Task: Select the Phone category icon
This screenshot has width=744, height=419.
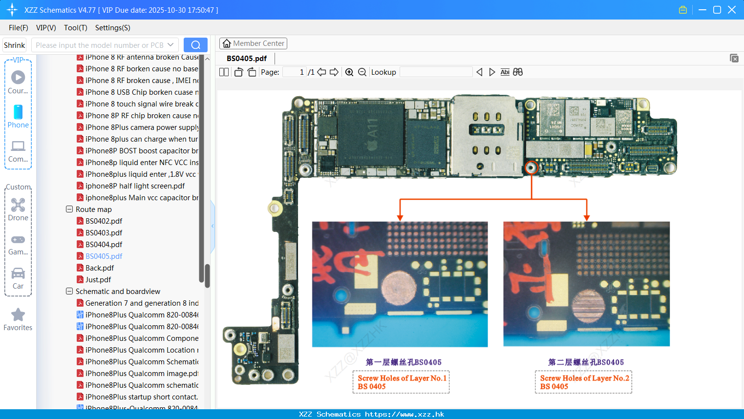Action: [18, 117]
